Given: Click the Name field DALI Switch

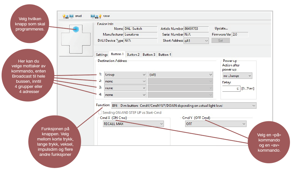Looking at the screenshot, I should (140, 29).
